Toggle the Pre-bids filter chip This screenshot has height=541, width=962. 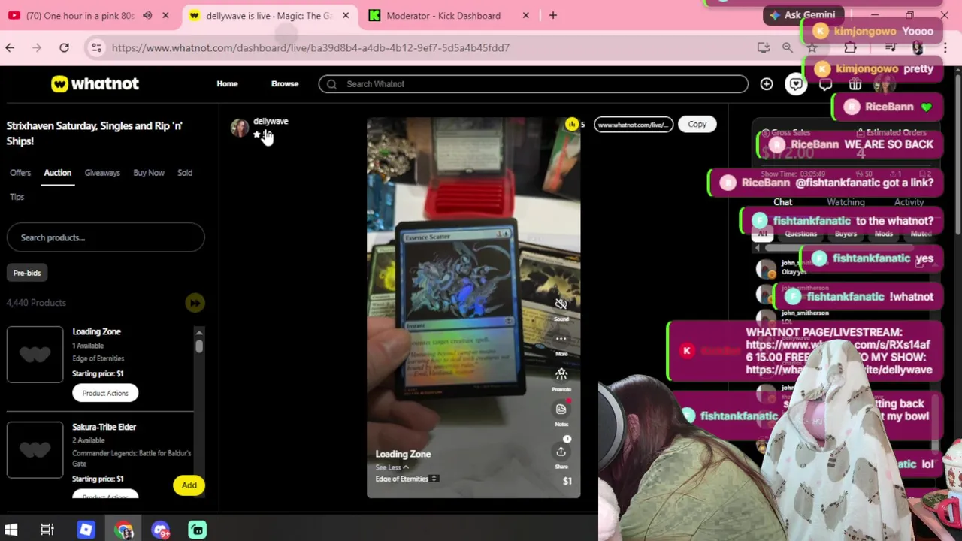pyautogui.click(x=27, y=273)
